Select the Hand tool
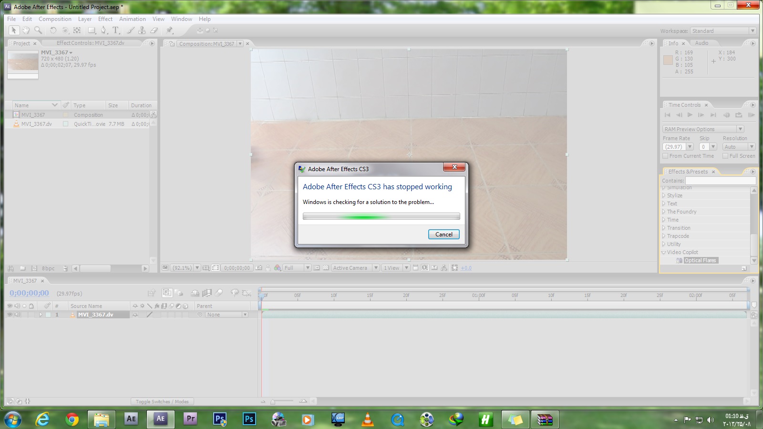The image size is (763, 429). (x=26, y=30)
